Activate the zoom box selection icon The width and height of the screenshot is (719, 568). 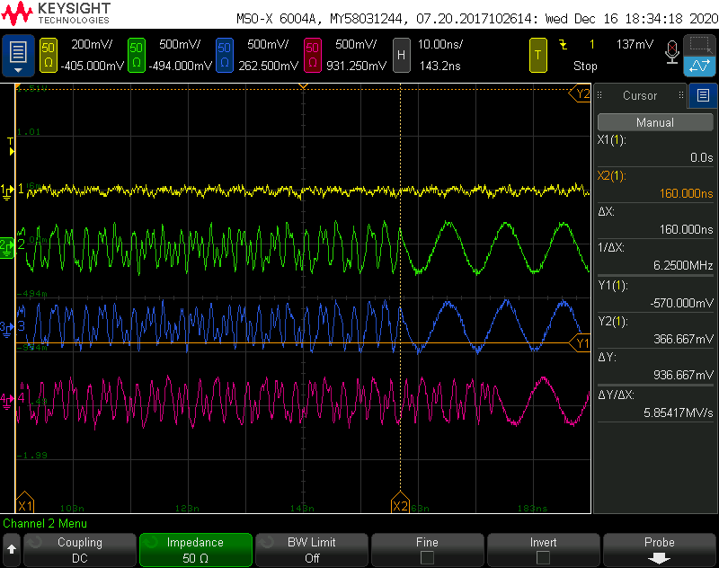(699, 45)
